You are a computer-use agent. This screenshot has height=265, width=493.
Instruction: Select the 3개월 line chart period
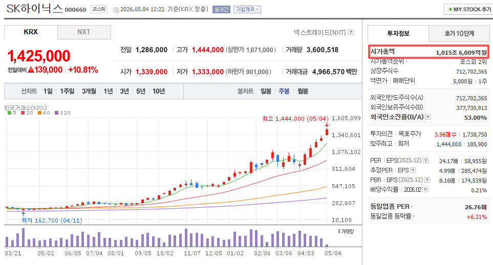pyautogui.click(x=89, y=91)
